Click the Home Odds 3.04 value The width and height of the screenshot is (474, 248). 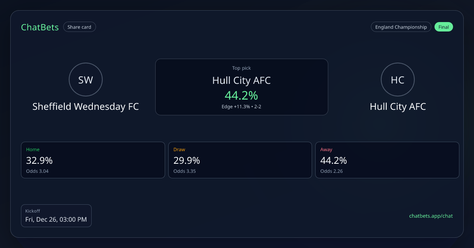pos(38,171)
